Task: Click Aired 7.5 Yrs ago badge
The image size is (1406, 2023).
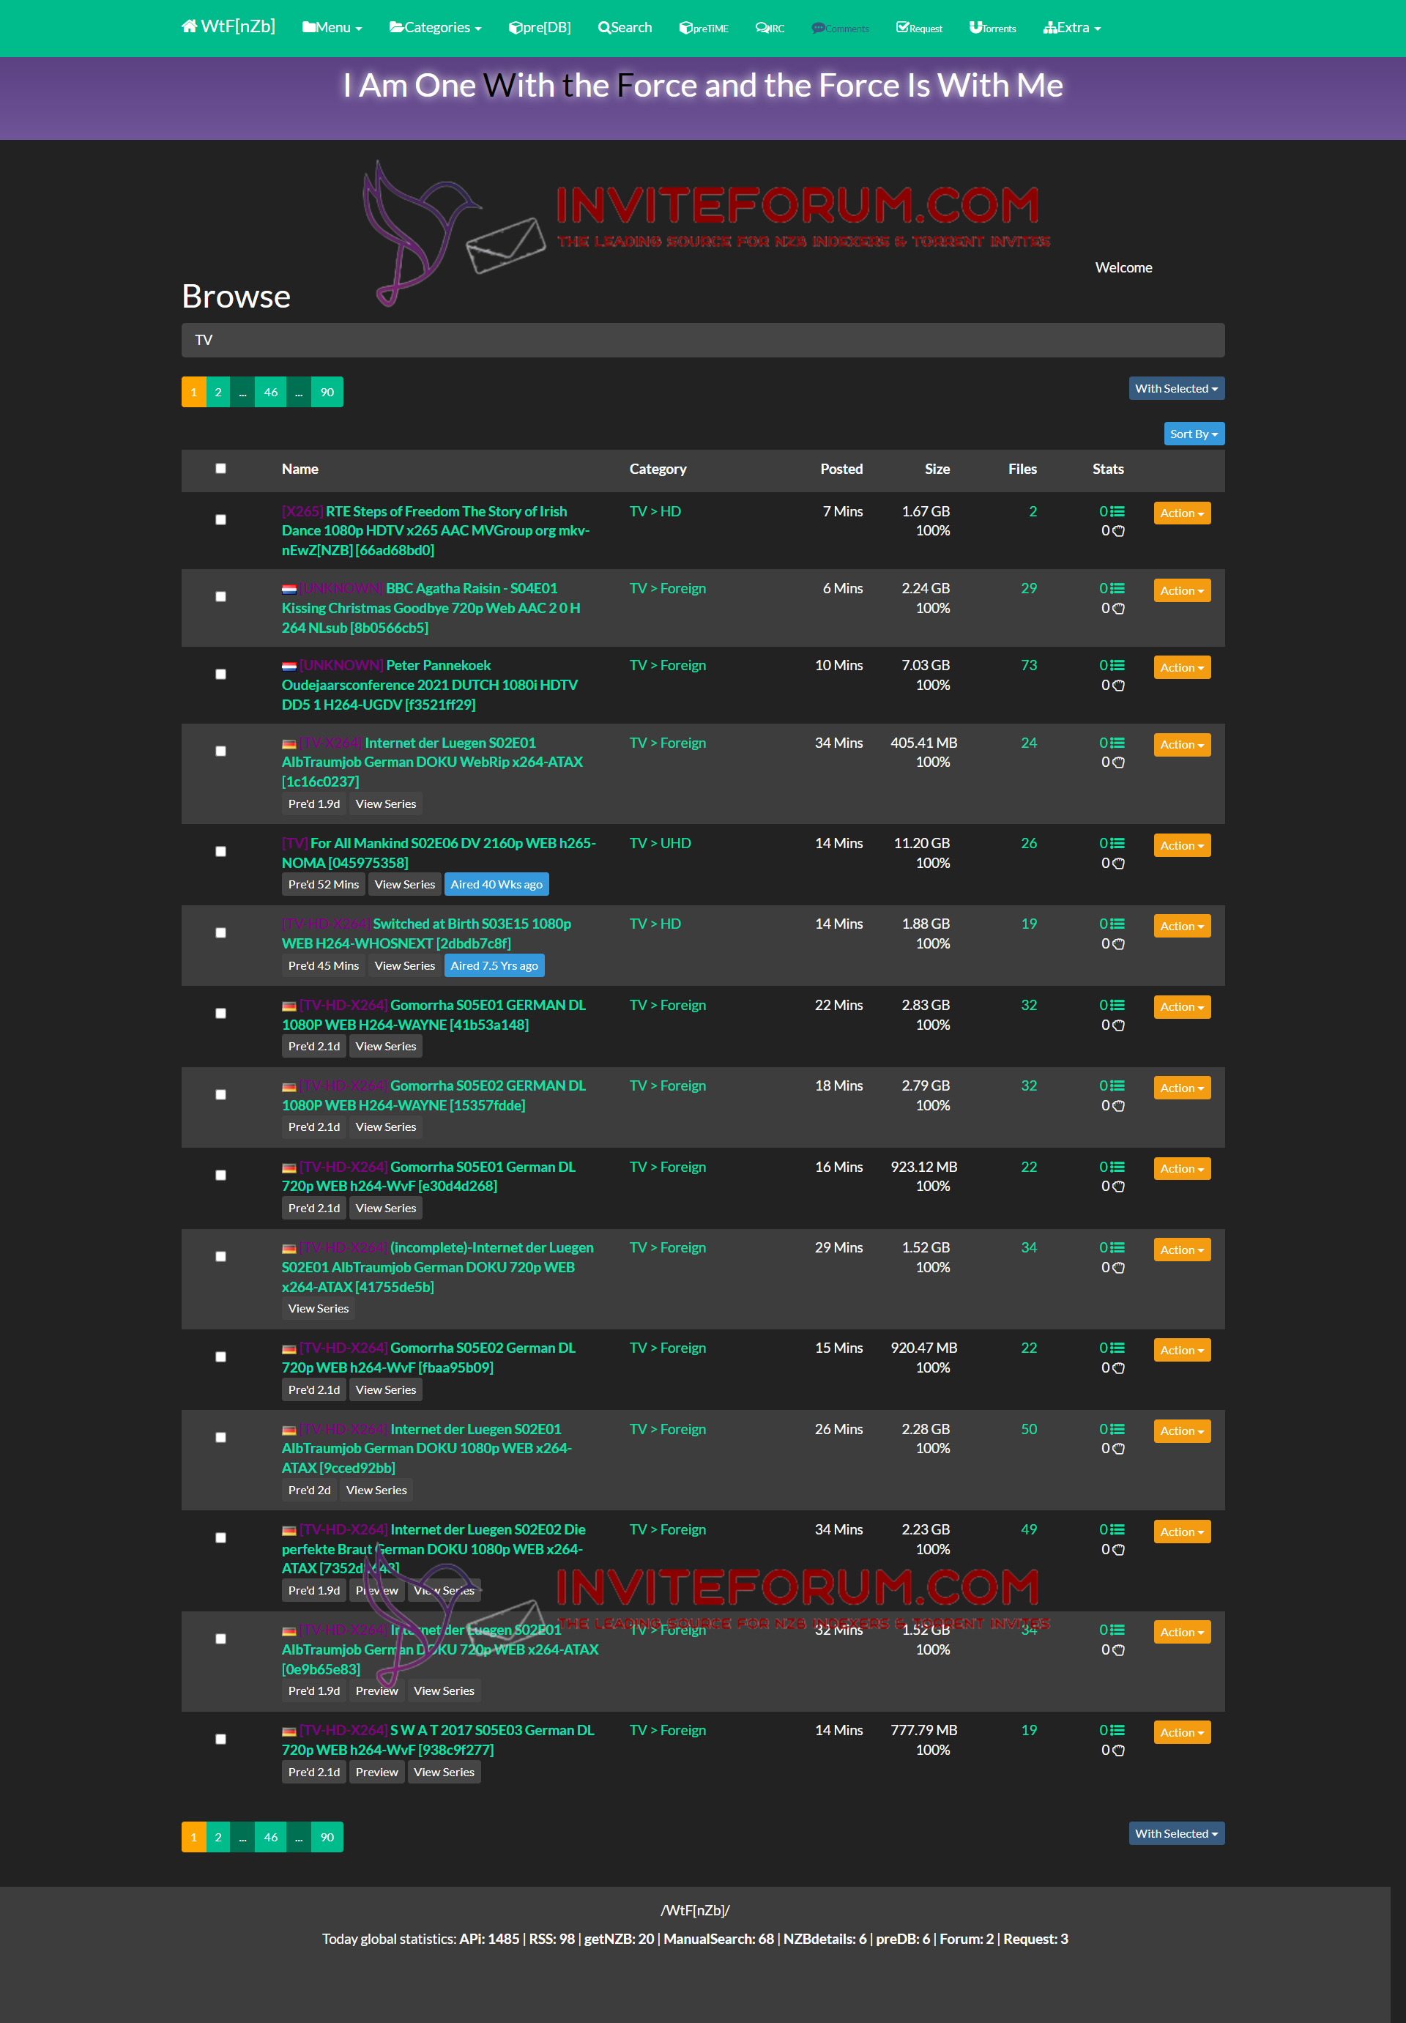Action: click(494, 965)
